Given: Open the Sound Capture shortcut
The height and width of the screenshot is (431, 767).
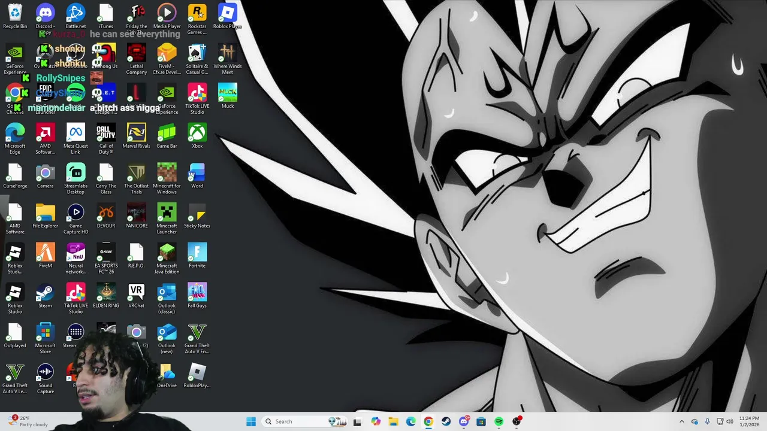Looking at the screenshot, I should click(x=46, y=379).
